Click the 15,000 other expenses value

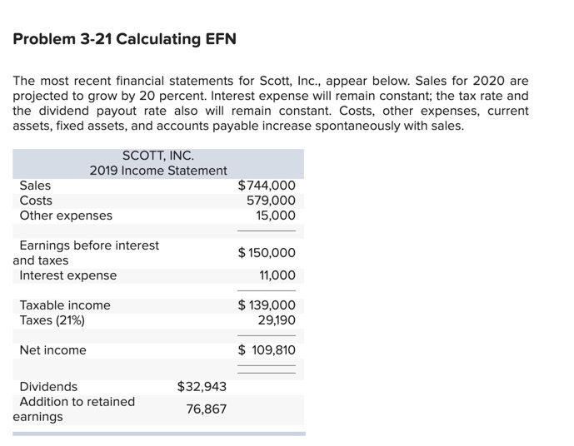click(x=275, y=216)
